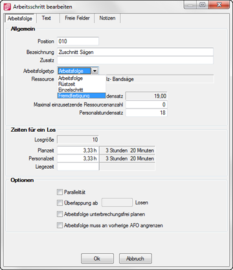Click the application icon in title bar
The image size is (233, 270).
[7, 6]
